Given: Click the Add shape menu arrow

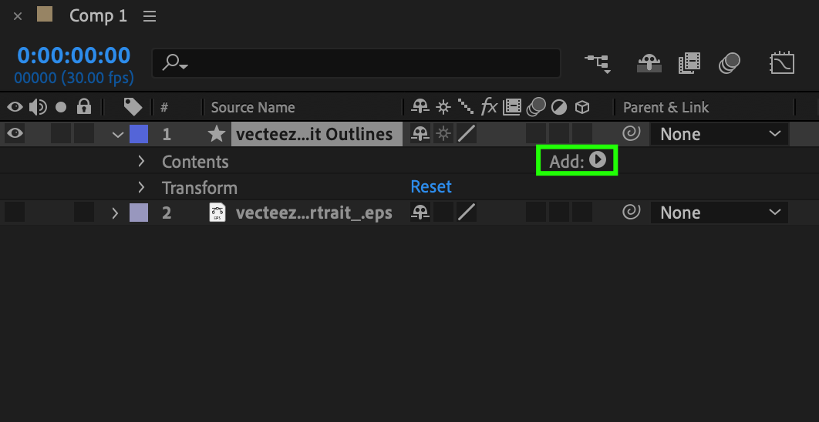Looking at the screenshot, I should click(598, 160).
